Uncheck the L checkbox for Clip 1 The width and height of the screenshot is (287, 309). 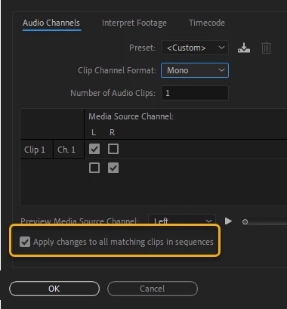pos(94,149)
